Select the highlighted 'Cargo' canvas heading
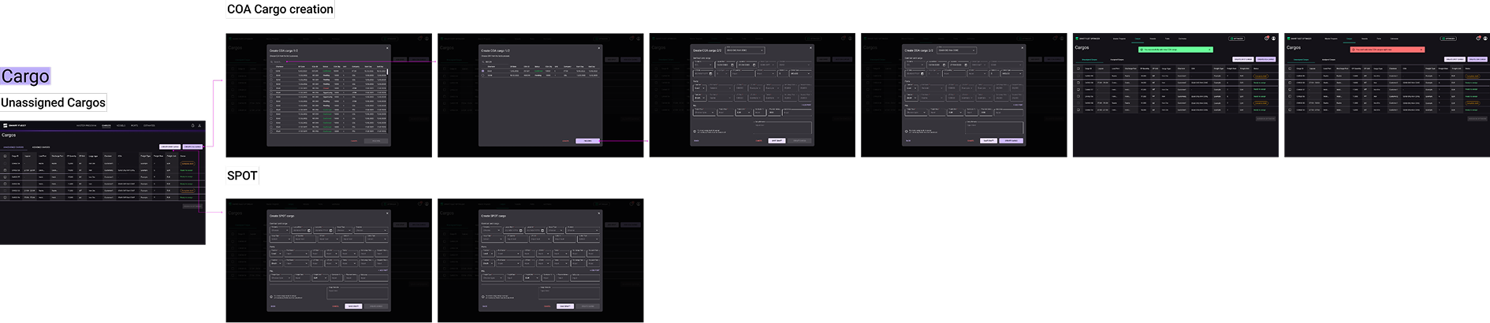1490x323 pixels. (25, 76)
